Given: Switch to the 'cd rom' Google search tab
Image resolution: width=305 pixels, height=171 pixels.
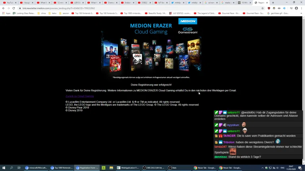Looking at the screenshot, I should [211, 3].
